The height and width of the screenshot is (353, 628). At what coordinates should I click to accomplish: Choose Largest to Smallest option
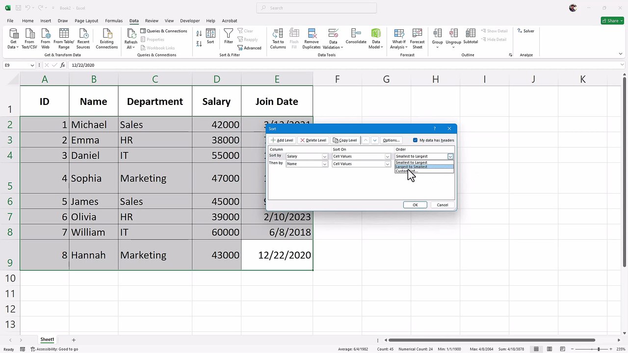click(424, 167)
